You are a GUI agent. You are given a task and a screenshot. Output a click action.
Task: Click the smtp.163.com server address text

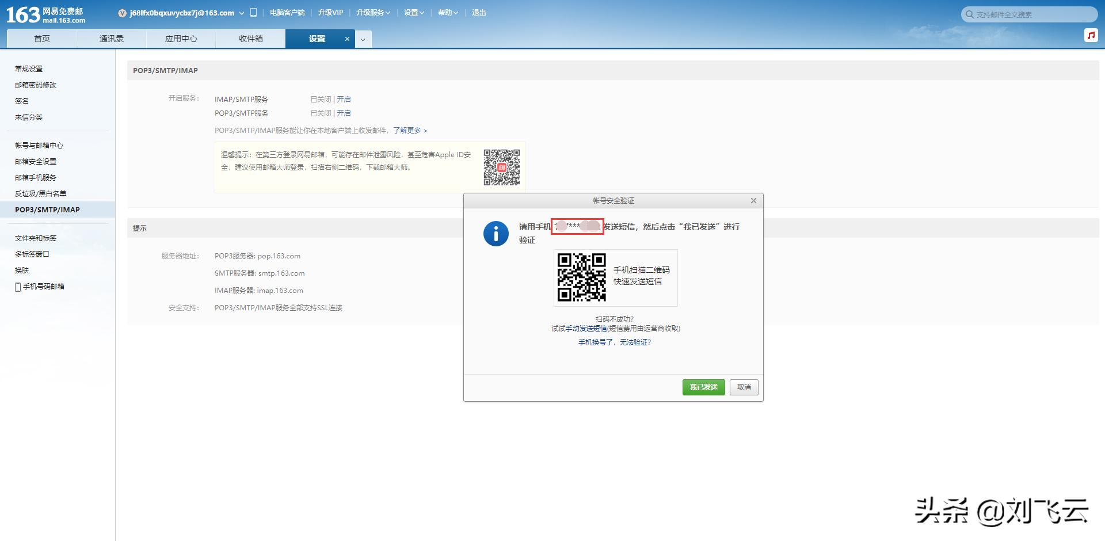point(281,273)
